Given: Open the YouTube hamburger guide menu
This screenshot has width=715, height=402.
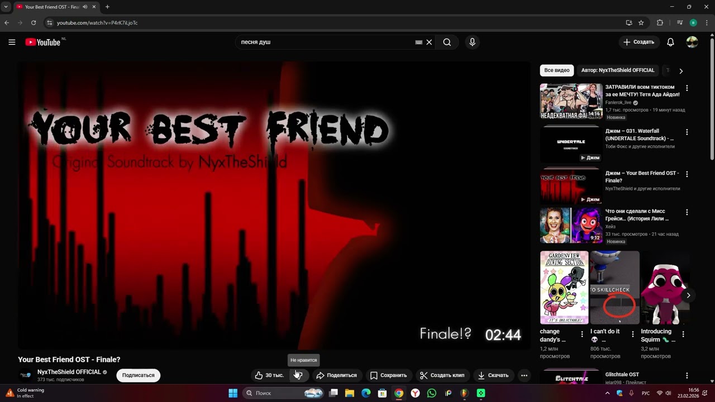Looking at the screenshot, I should coord(12,42).
